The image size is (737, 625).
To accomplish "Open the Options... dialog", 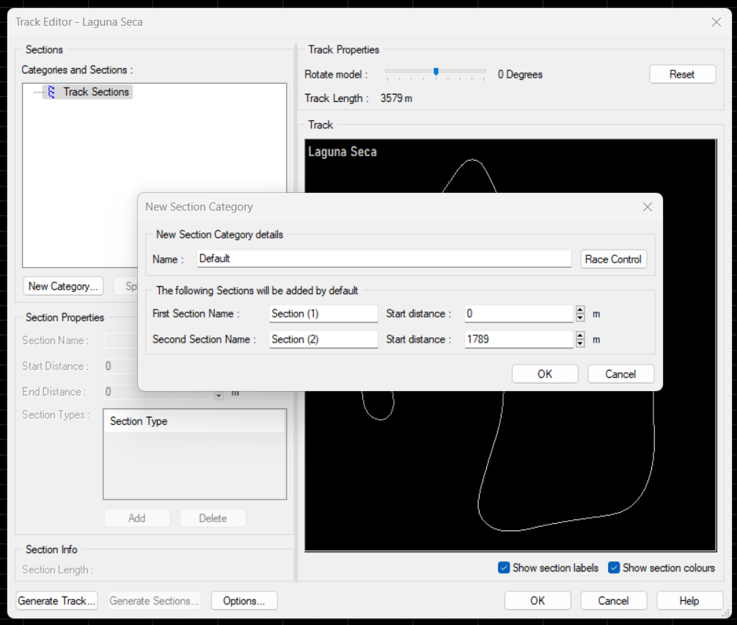I will pos(243,601).
